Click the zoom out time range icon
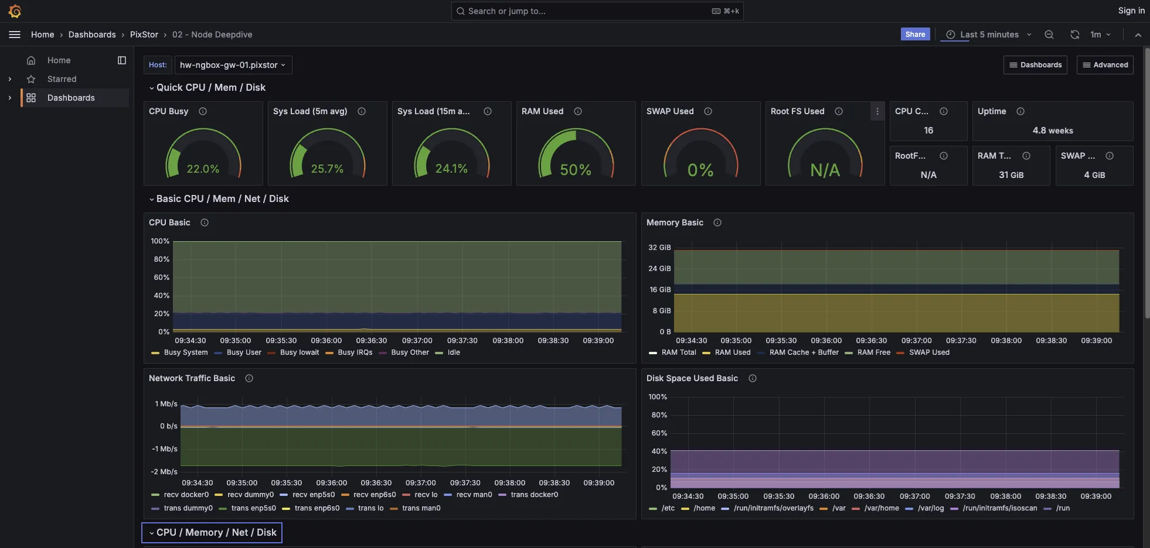 pos(1049,35)
